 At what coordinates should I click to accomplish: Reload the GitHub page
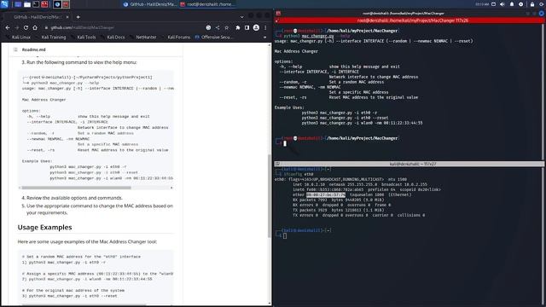click(26, 27)
